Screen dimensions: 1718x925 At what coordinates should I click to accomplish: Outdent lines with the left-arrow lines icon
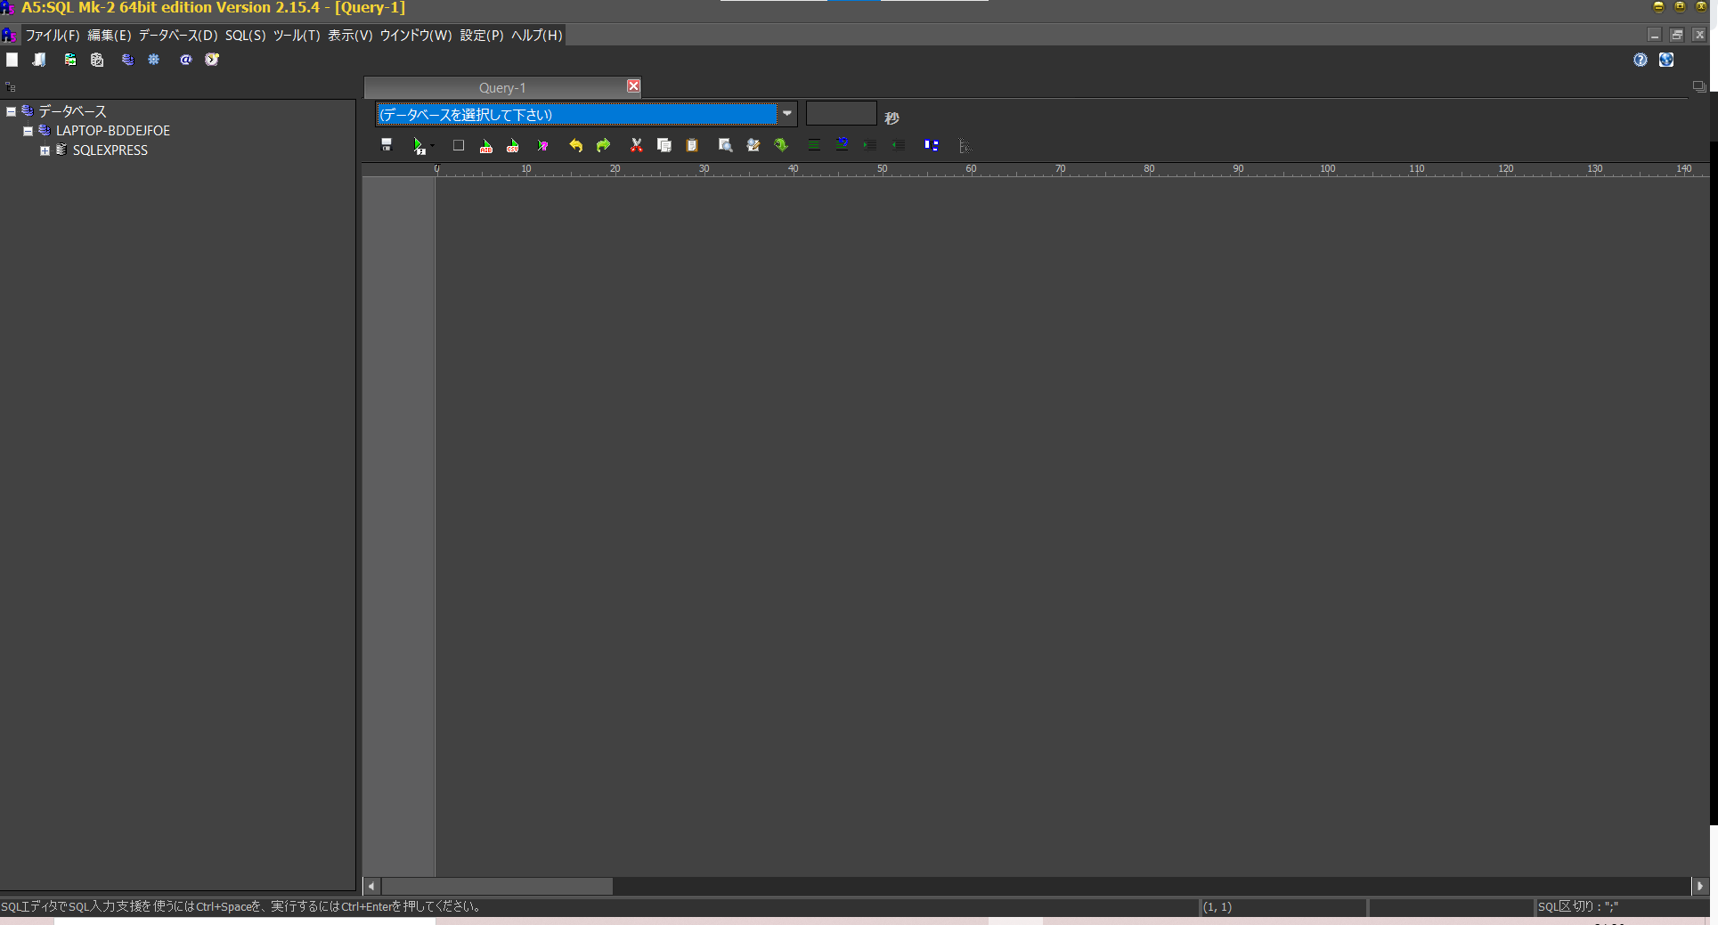898,145
